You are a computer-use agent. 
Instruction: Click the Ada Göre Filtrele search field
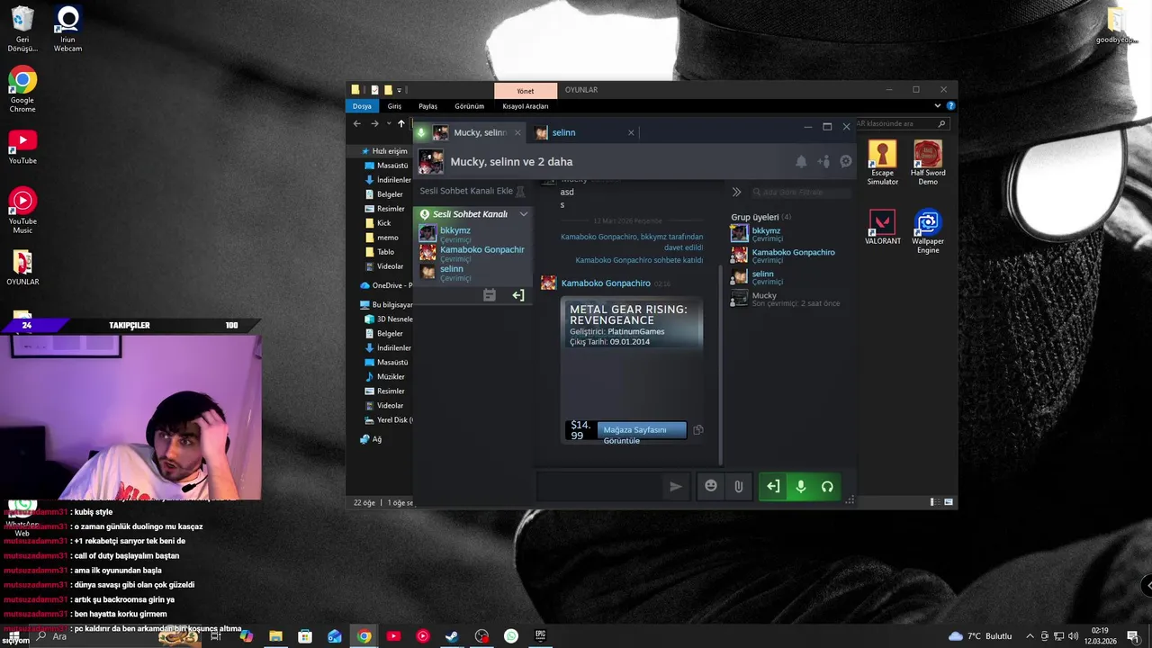(x=801, y=192)
